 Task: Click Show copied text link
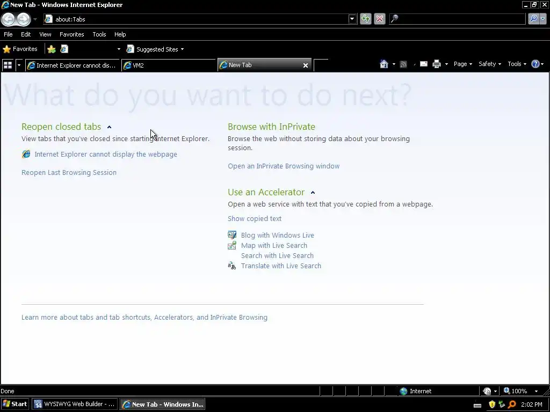pos(254,219)
